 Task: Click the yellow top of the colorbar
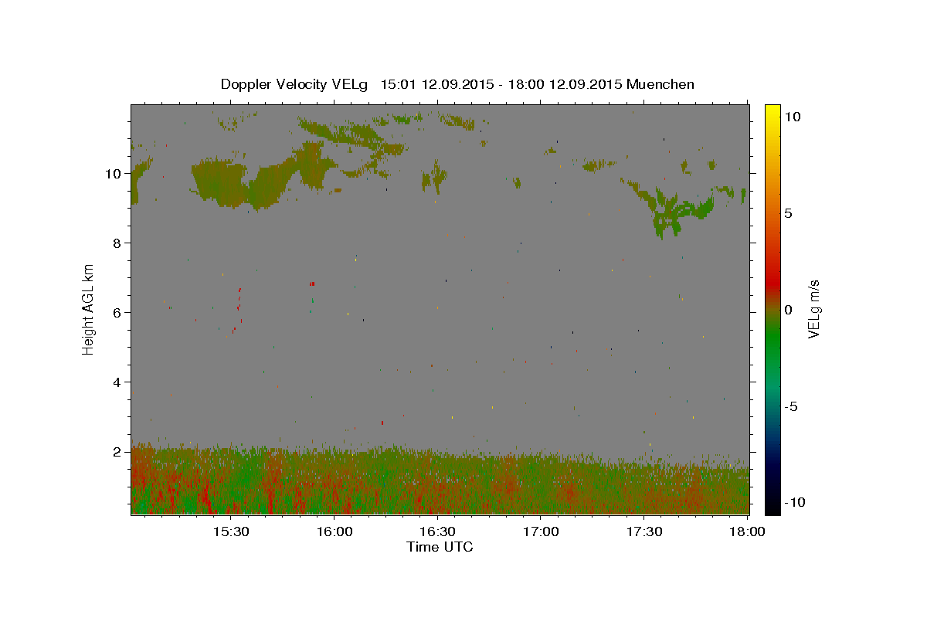pyautogui.click(x=772, y=110)
